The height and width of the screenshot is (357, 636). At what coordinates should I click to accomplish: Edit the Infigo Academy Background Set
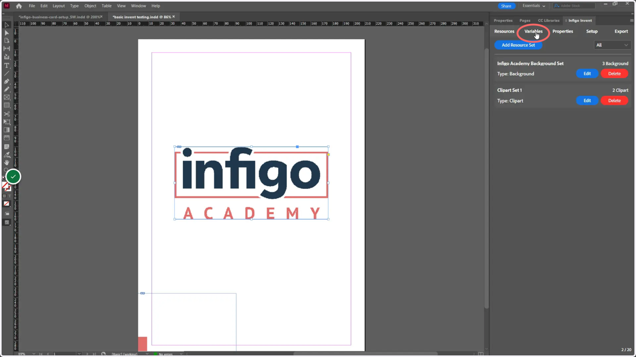coord(587,74)
